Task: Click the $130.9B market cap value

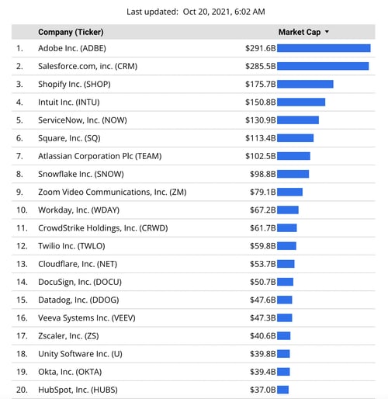Action: coord(261,120)
